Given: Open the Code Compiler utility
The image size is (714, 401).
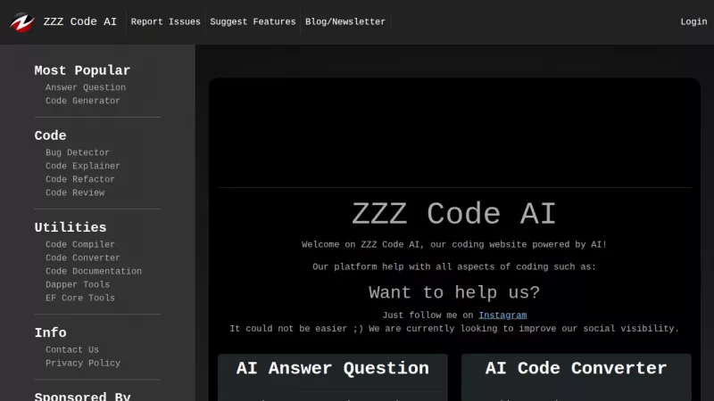Looking at the screenshot, I should pos(80,244).
